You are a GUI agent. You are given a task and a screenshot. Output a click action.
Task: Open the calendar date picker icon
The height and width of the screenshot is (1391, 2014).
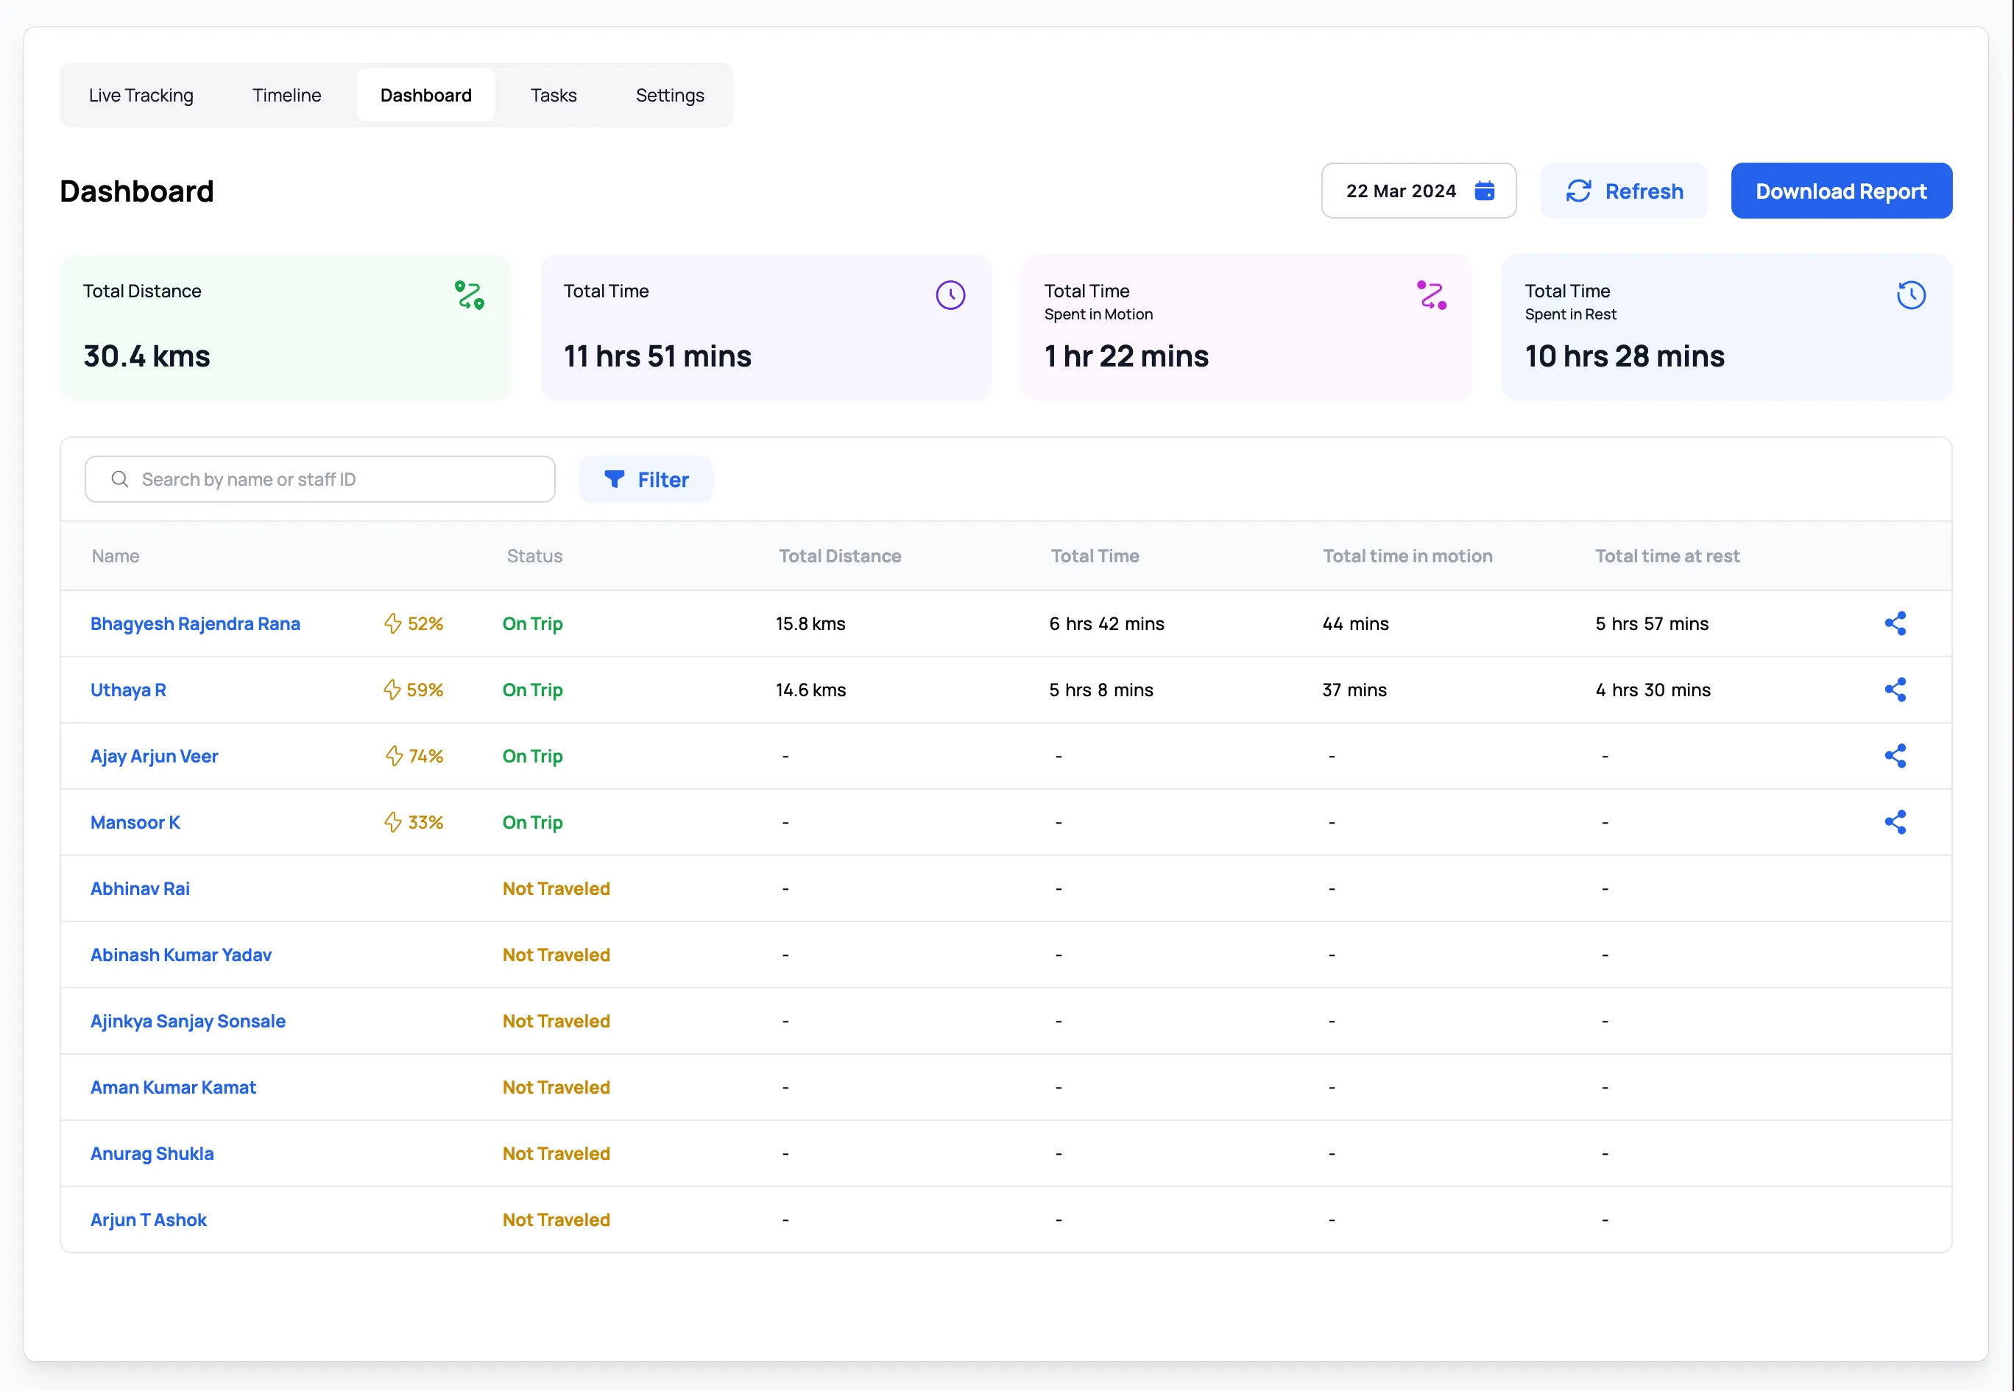click(1484, 191)
